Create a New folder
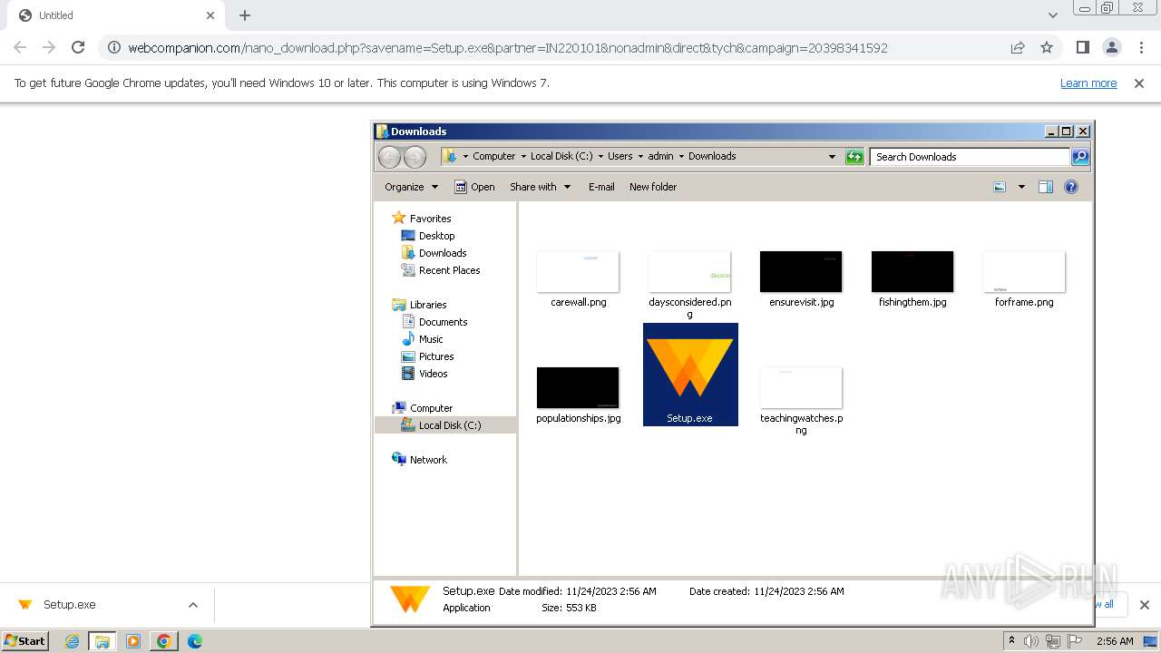Image resolution: width=1161 pixels, height=653 pixels. (653, 187)
